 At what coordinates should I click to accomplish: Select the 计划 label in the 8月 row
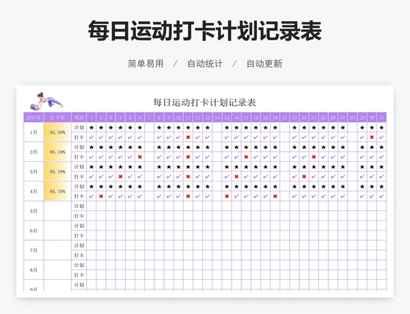[79, 265]
